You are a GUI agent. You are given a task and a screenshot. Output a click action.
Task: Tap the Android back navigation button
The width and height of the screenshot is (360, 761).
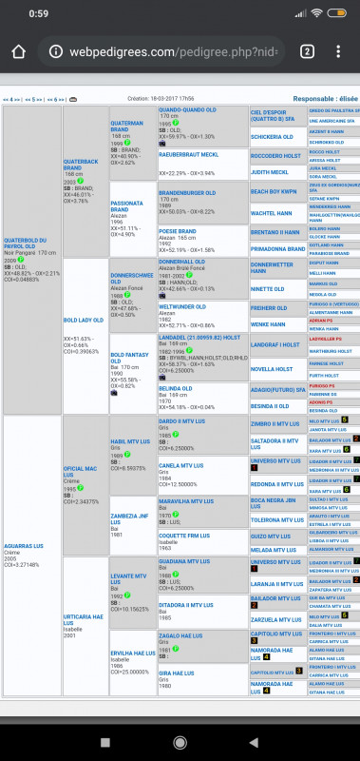click(x=254, y=742)
